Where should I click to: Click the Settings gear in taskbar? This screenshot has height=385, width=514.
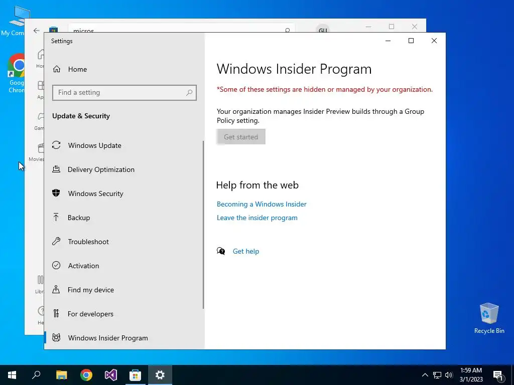tap(160, 375)
